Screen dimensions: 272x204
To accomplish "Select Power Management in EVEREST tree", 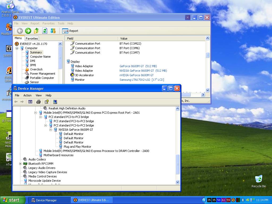I will (x=42, y=74).
